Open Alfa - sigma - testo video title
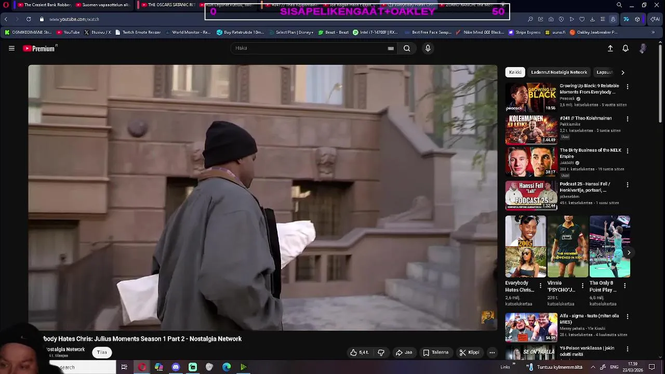 589,319
